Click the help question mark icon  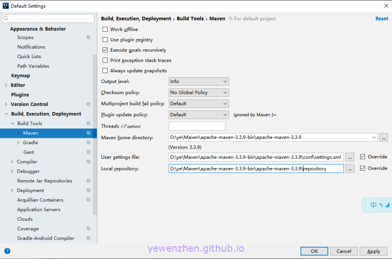(x=7, y=251)
